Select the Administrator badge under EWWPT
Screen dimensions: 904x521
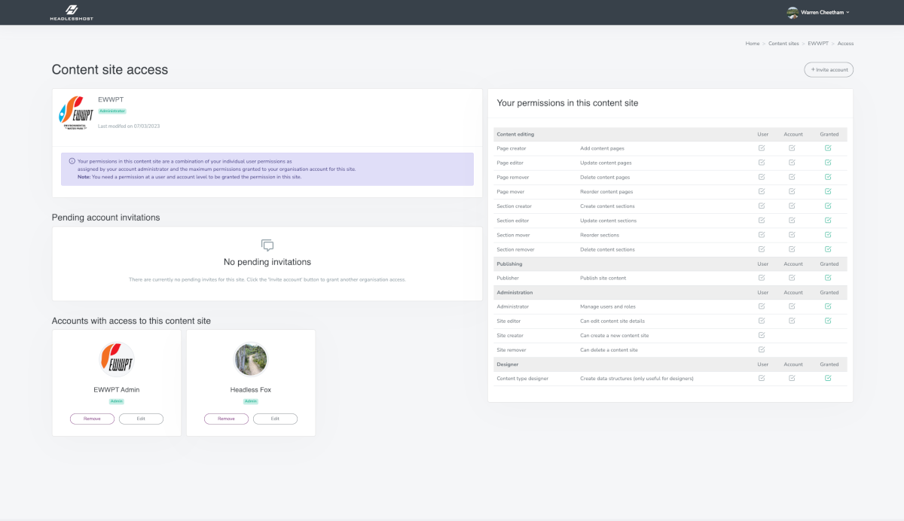(x=113, y=110)
